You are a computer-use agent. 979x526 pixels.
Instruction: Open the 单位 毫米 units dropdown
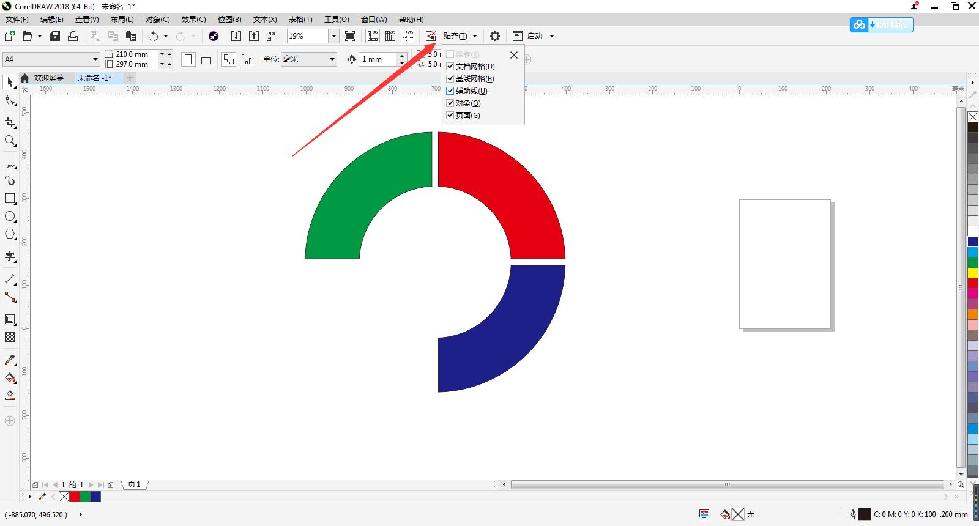click(332, 59)
